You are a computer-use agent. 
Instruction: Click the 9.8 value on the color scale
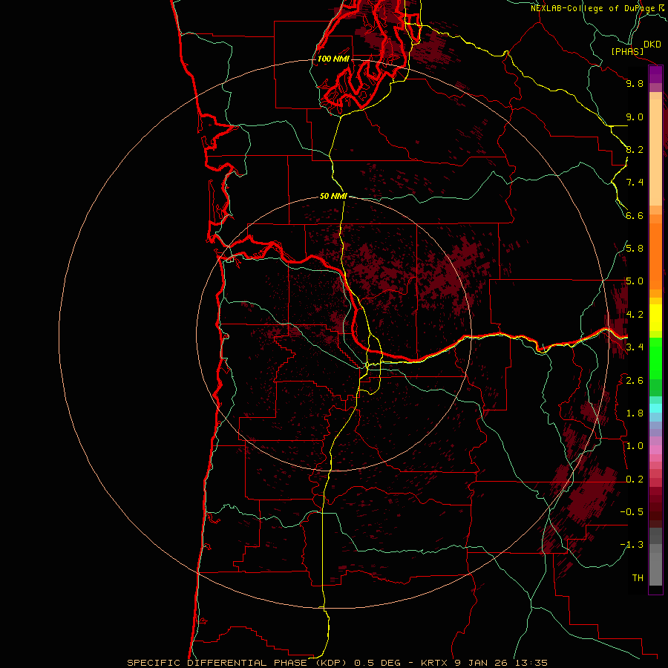(635, 83)
